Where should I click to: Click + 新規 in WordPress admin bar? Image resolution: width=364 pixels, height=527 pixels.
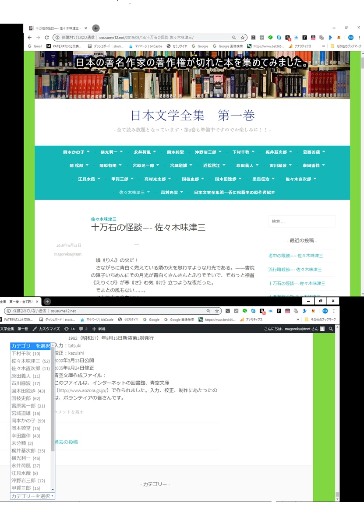click(99, 329)
